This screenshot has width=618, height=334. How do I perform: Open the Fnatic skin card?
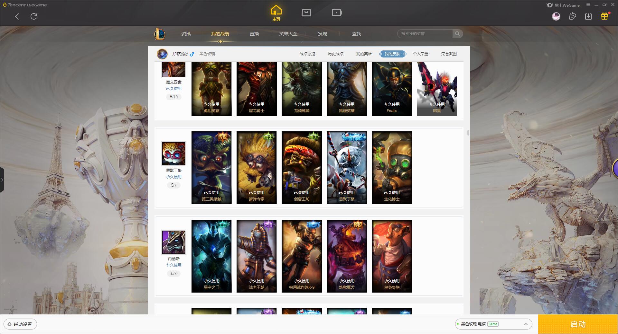click(392, 89)
